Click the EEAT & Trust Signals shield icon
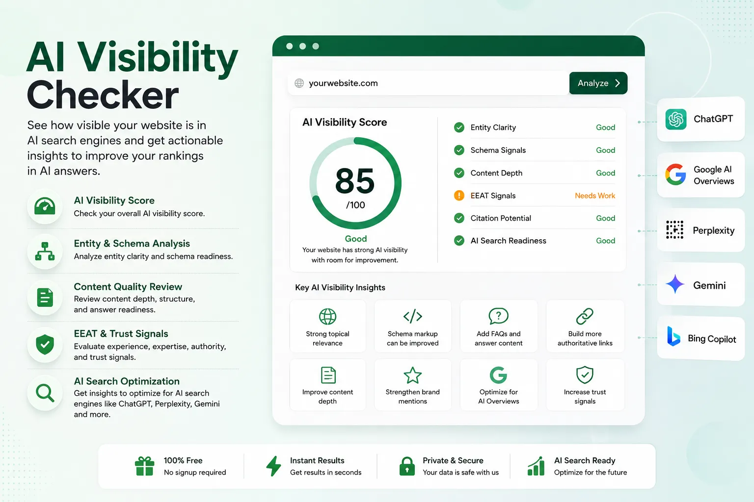This screenshot has height=502, width=754. (45, 345)
